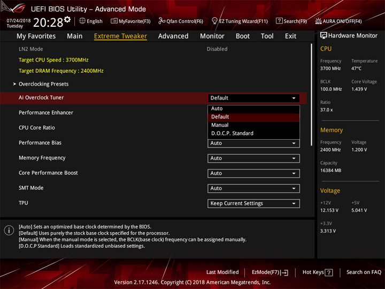Image resolution: width=385 pixels, height=289 pixels.
Task: Click the Ratio 37.0 x value
Action: click(x=326, y=110)
